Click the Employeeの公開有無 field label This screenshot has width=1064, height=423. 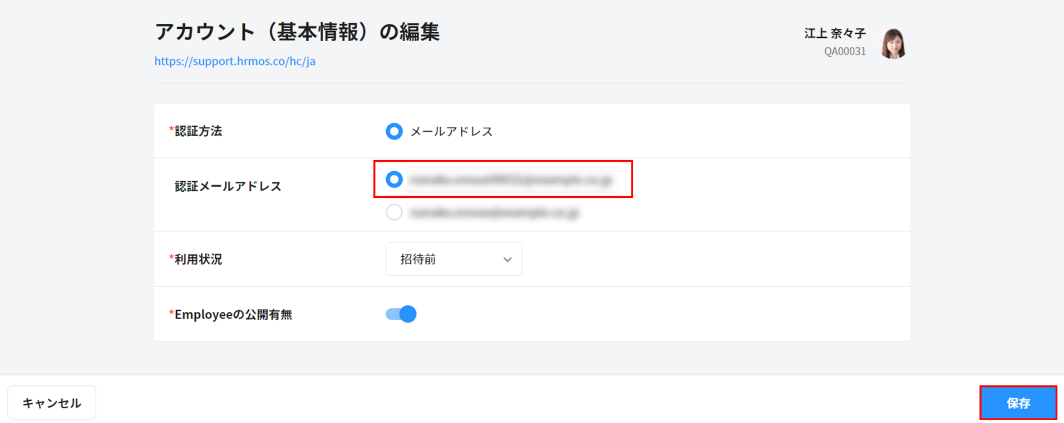coord(233,315)
